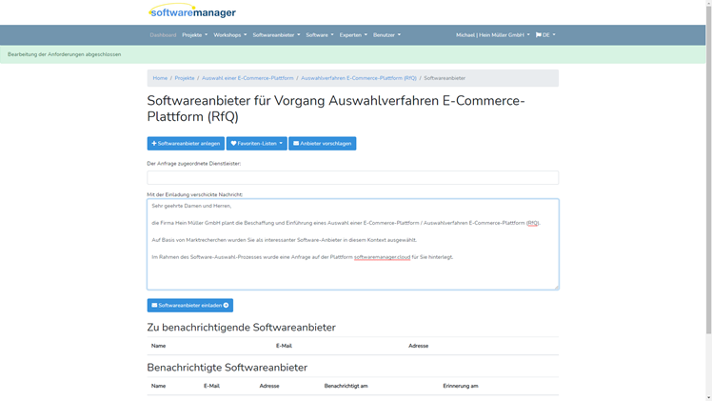The height and width of the screenshot is (401, 712).
Task: Open the Software navigation dropdown
Action: coord(320,35)
